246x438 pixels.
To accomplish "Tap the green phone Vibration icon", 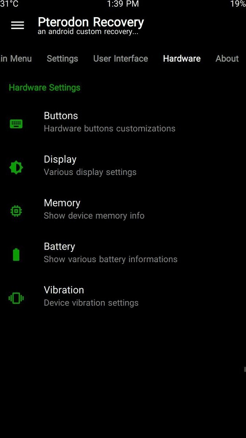I will (x=16, y=298).
